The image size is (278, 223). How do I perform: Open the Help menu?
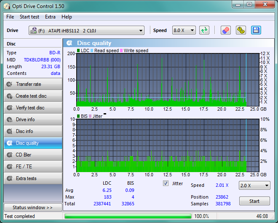(67, 17)
